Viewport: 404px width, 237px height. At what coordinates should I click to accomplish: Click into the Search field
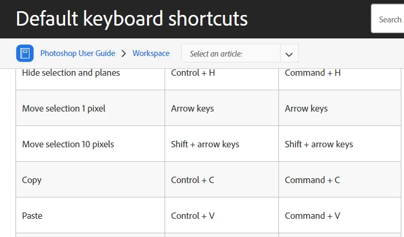click(x=389, y=20)
